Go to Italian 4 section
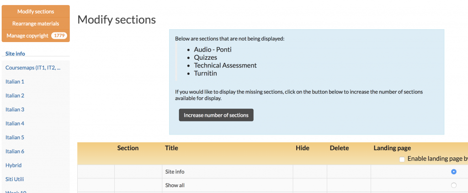The image size is (468, 193). click(x=15, y=123)
